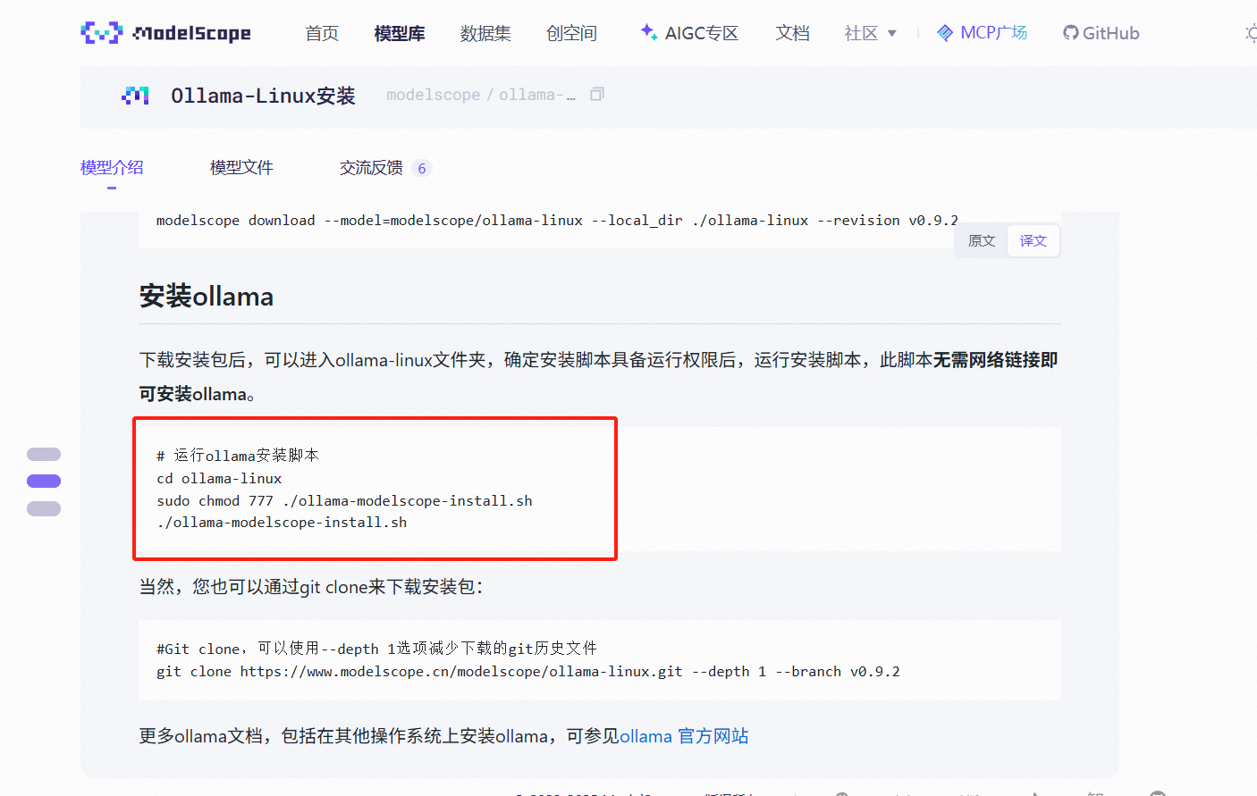The height and width of the screenshot is (796, 1257).
Task: Toggle the theme sun icon
Action: (1251, 33)
